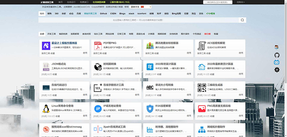Open the 简体中文 language dropdown

coord(140,7)
